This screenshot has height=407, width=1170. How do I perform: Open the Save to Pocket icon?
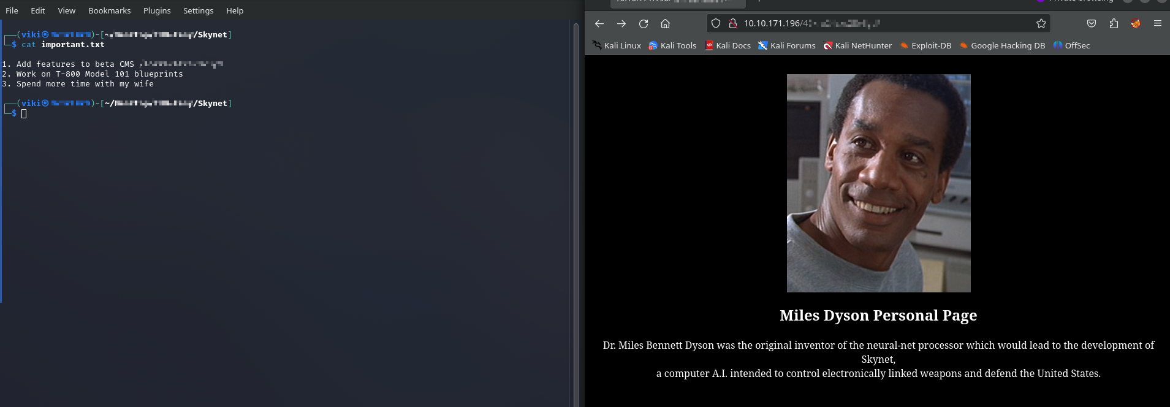(x=1092, y=23)
